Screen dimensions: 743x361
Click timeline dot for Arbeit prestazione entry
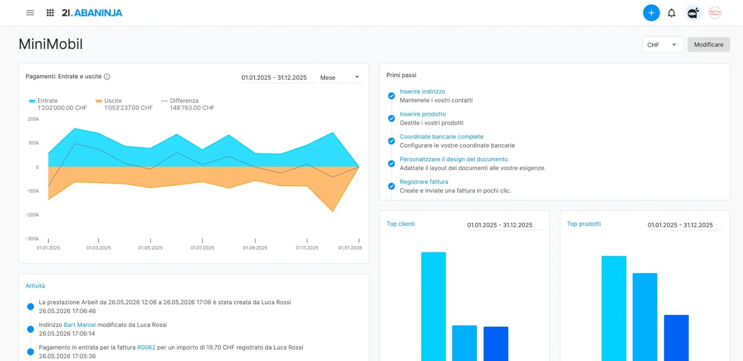(x=30, y=306)
